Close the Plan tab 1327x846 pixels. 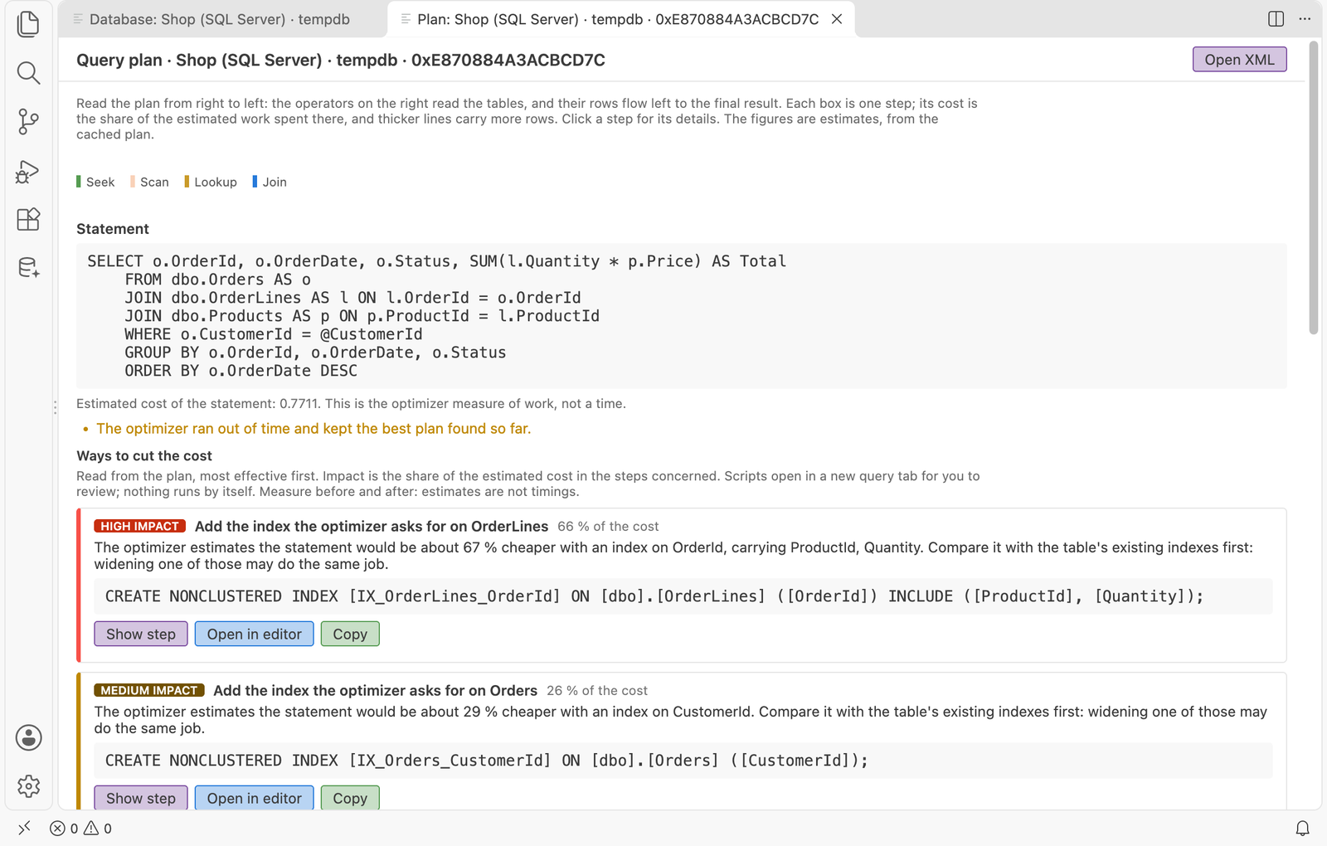point(837,19)
